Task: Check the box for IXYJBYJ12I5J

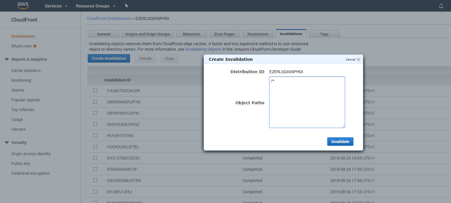Action: click(95, 191)
